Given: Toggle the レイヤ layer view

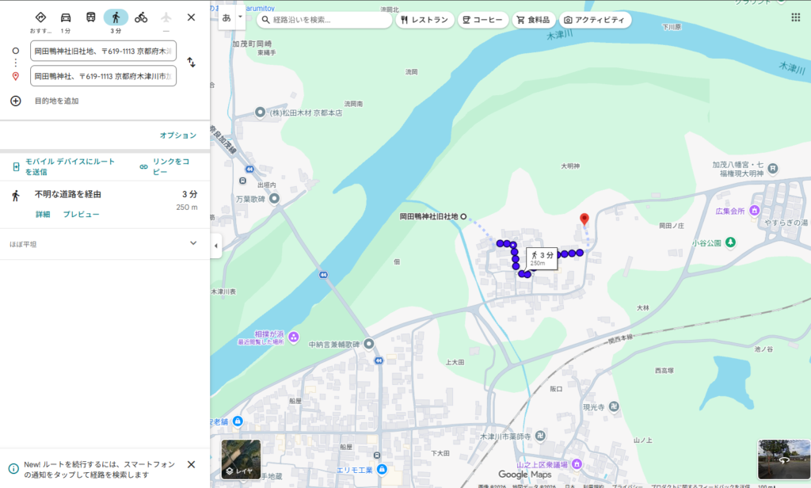Looking at the screenshot, I should tap(241, 459).
